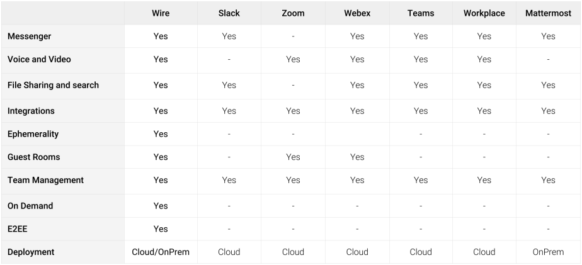
Task: Select the File Sharing and search label
Action: pyautogui.click(x=53, y=85)
